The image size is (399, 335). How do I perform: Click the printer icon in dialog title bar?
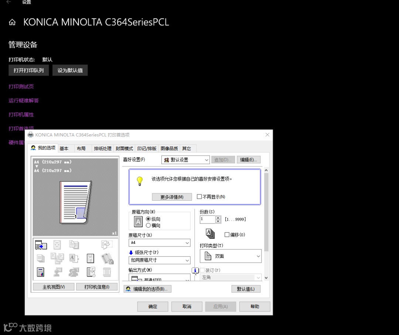(x=31, y=135)
